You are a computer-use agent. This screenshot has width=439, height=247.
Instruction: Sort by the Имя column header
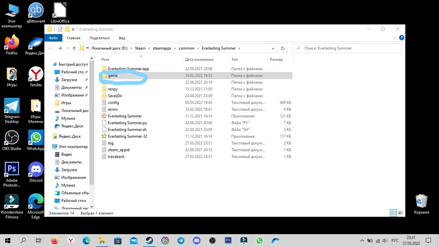click(141, 59)
